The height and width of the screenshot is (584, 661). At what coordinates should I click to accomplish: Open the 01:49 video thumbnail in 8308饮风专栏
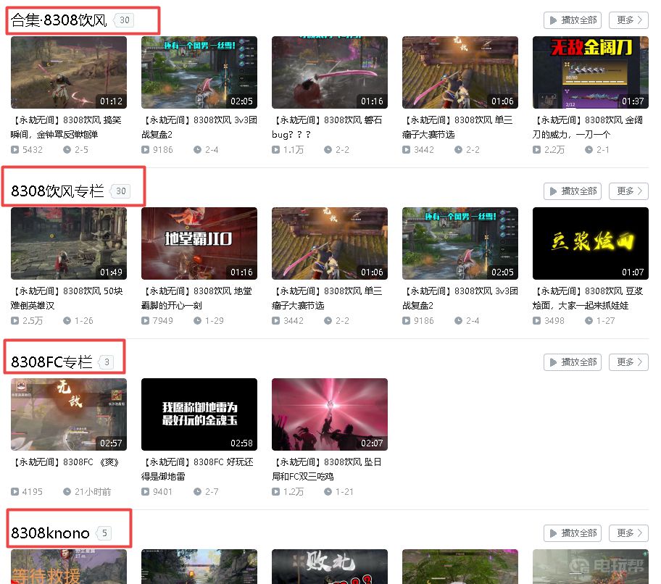(x=69, y=243)
